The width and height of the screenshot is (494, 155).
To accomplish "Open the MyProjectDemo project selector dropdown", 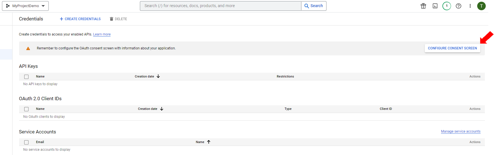I will [x=25, y=6].
